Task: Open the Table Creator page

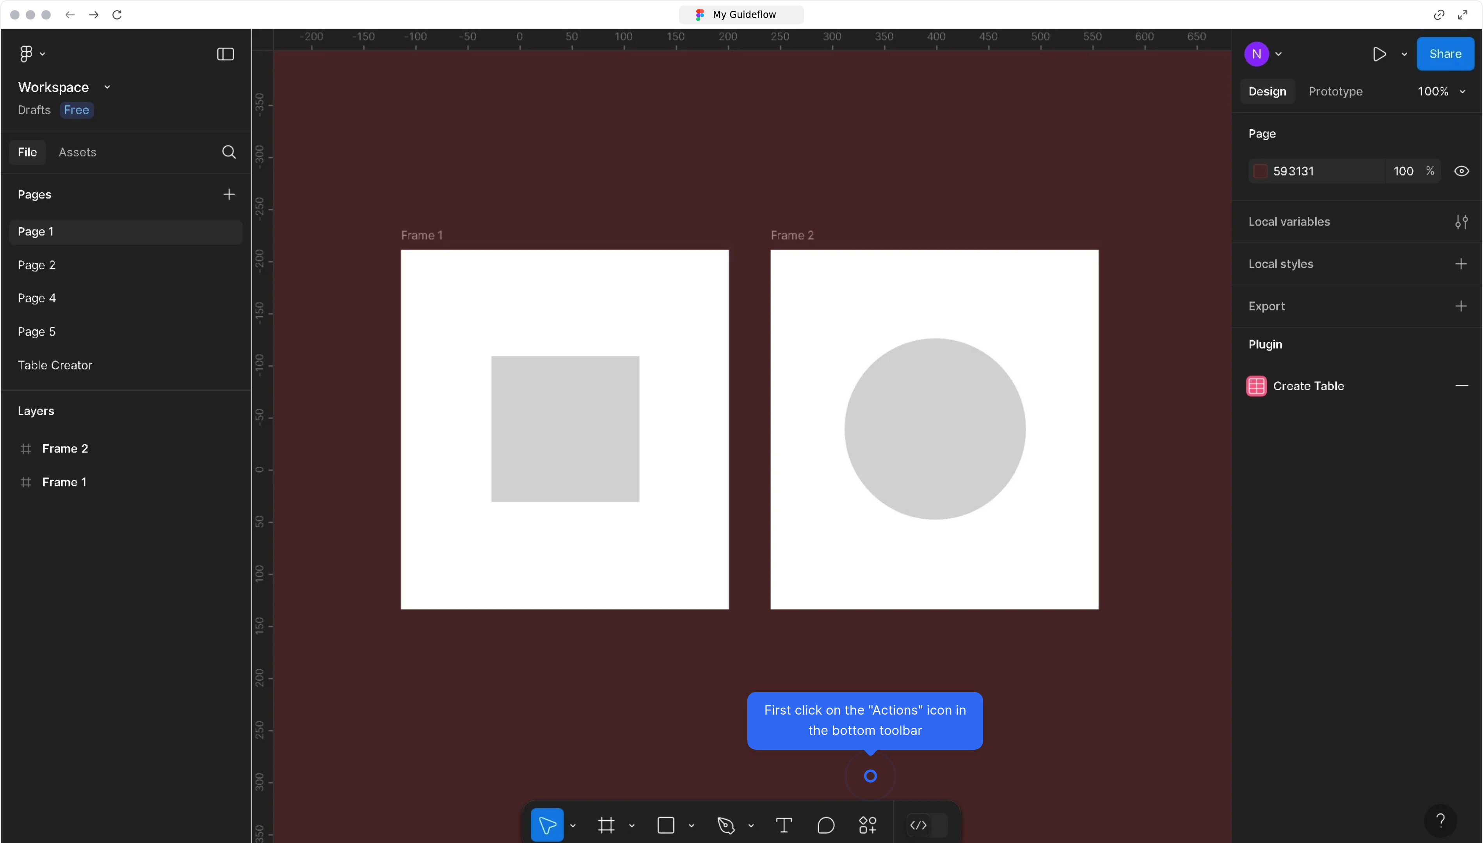Action: click(x=55, y=365)
